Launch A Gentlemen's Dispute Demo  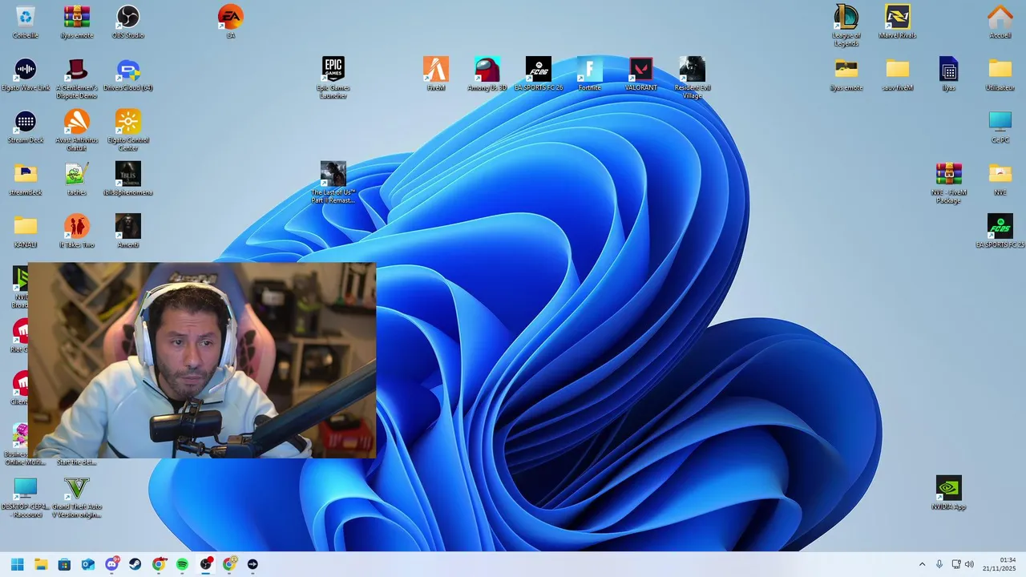pyautogui.click(x=77, y=69)
